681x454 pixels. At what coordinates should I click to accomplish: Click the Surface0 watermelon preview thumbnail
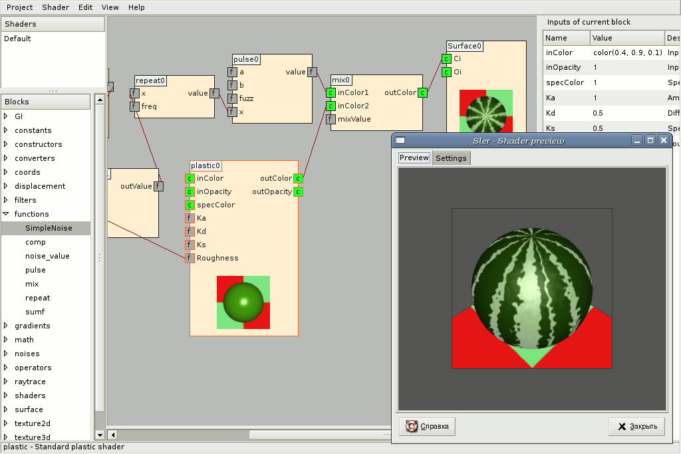[486, 111]
